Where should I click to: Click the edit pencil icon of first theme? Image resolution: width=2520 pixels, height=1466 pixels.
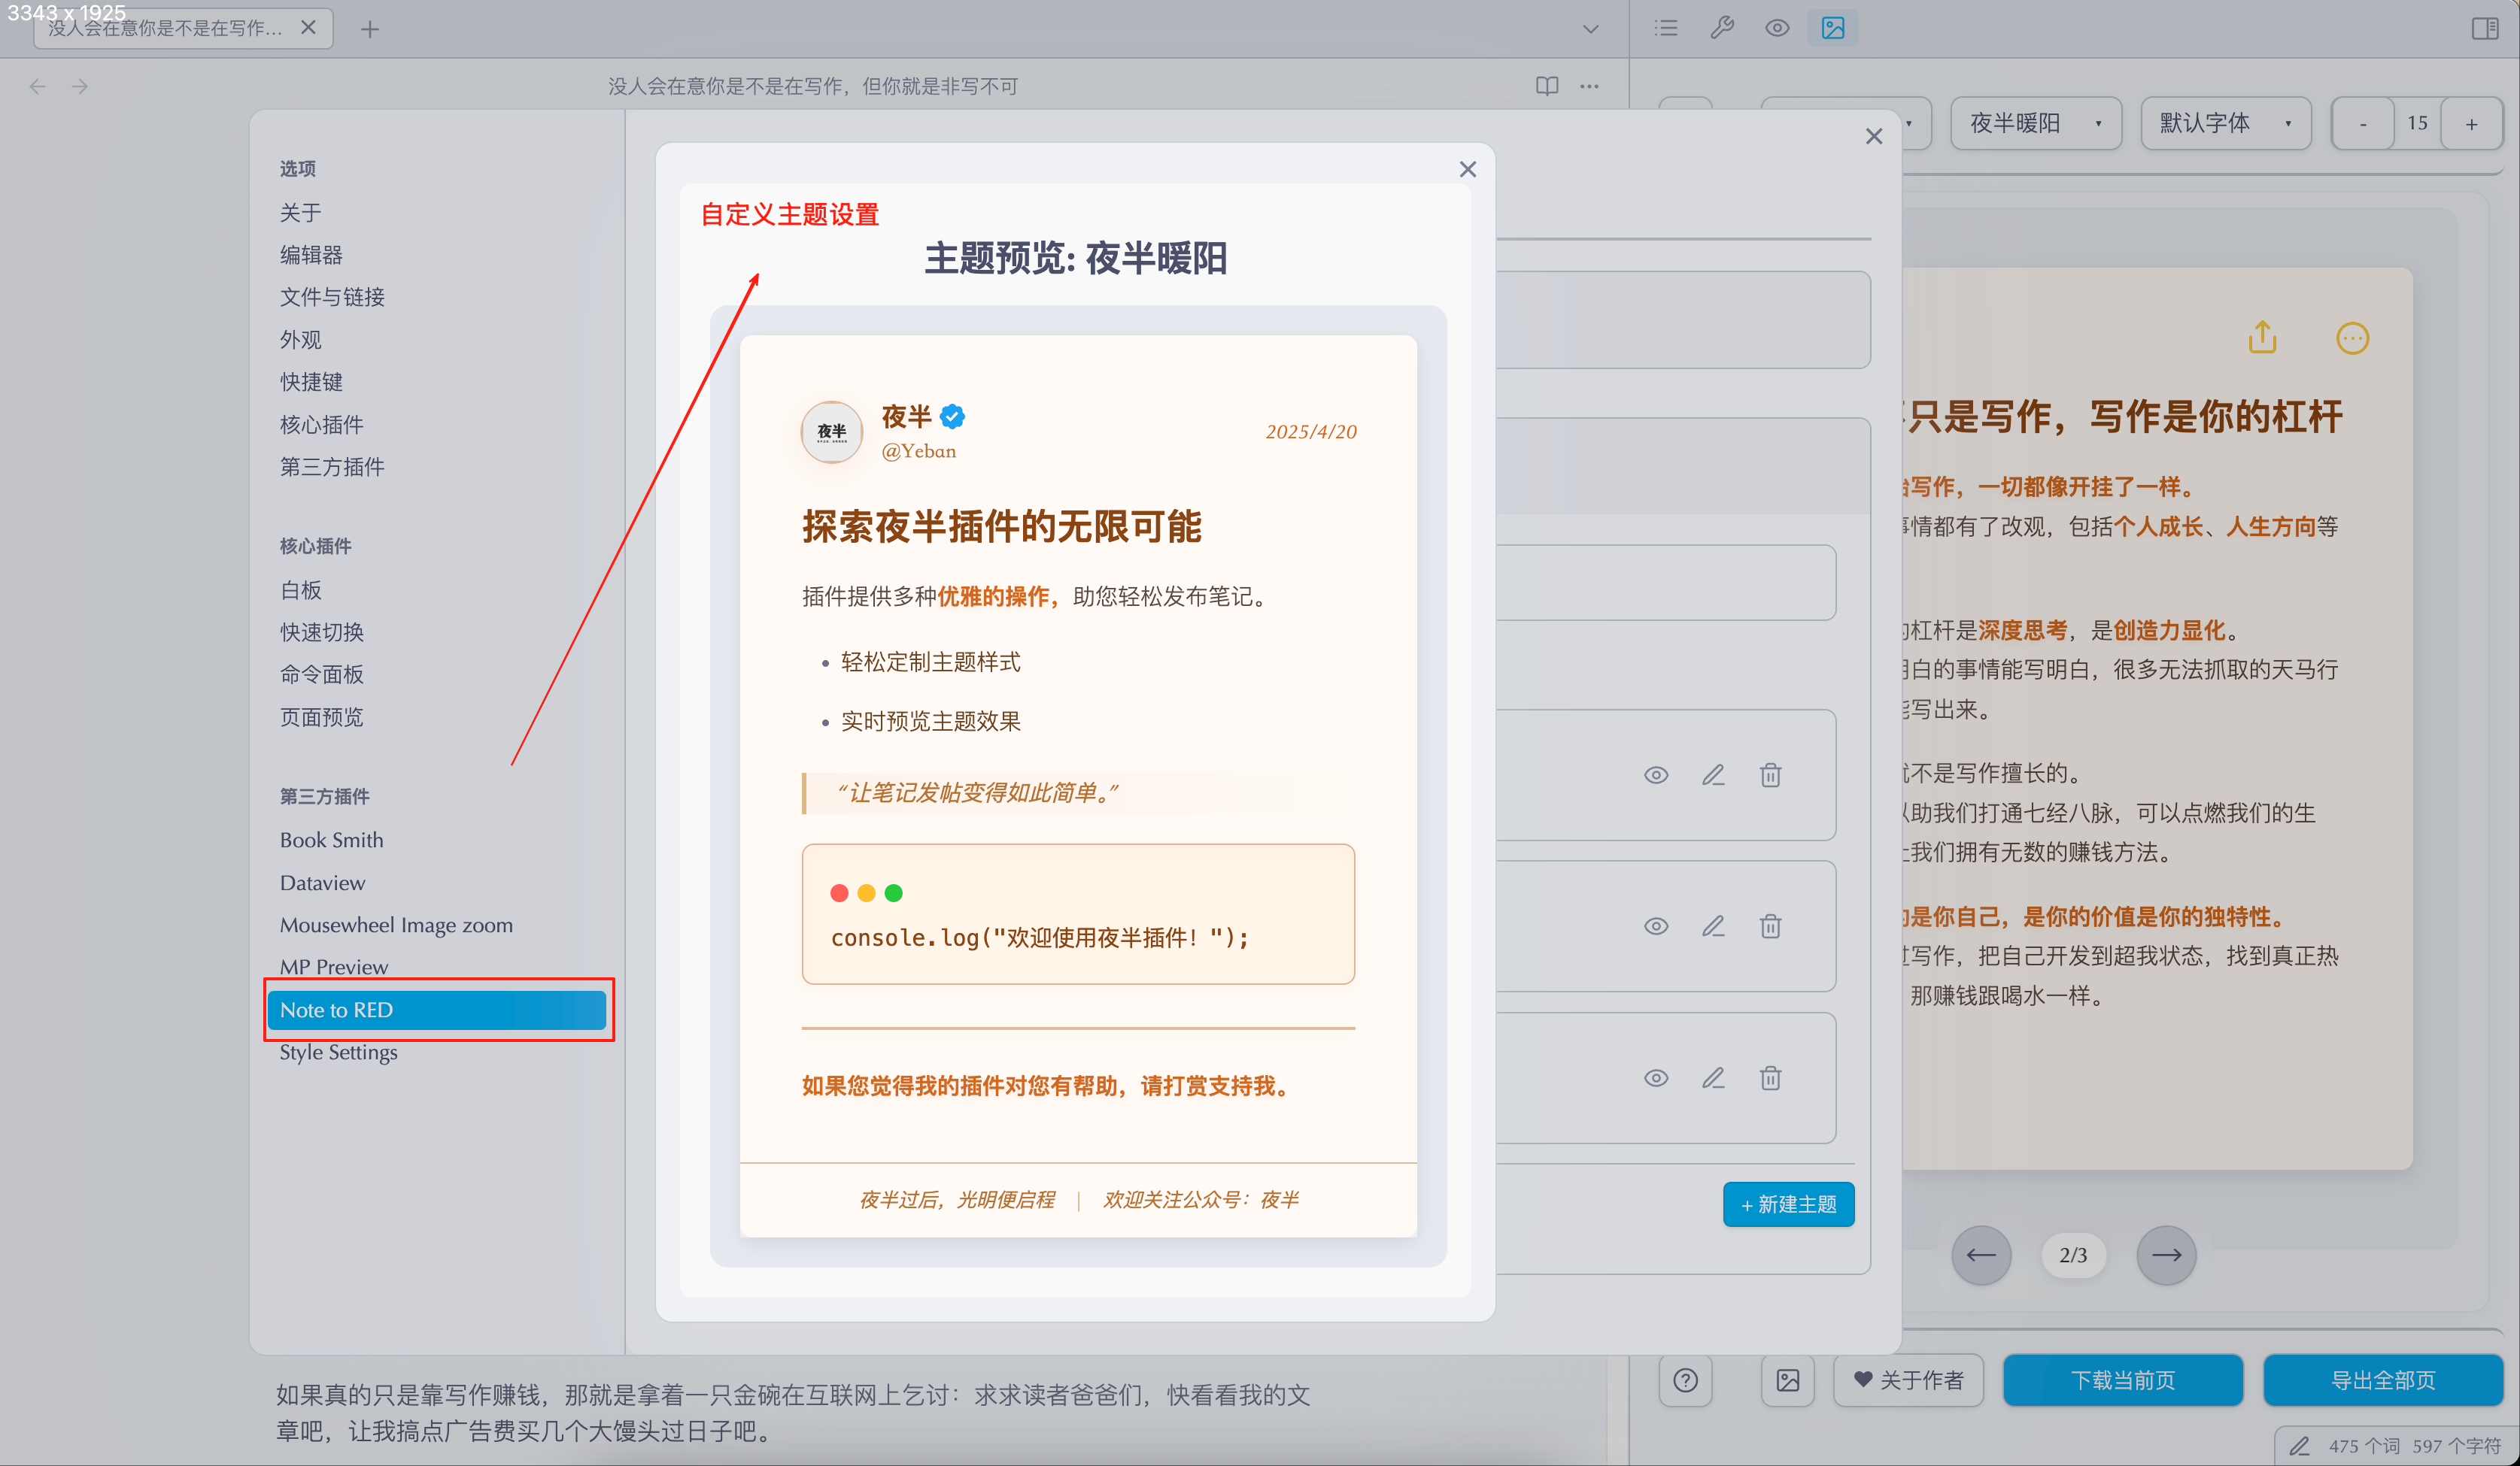1713,774
